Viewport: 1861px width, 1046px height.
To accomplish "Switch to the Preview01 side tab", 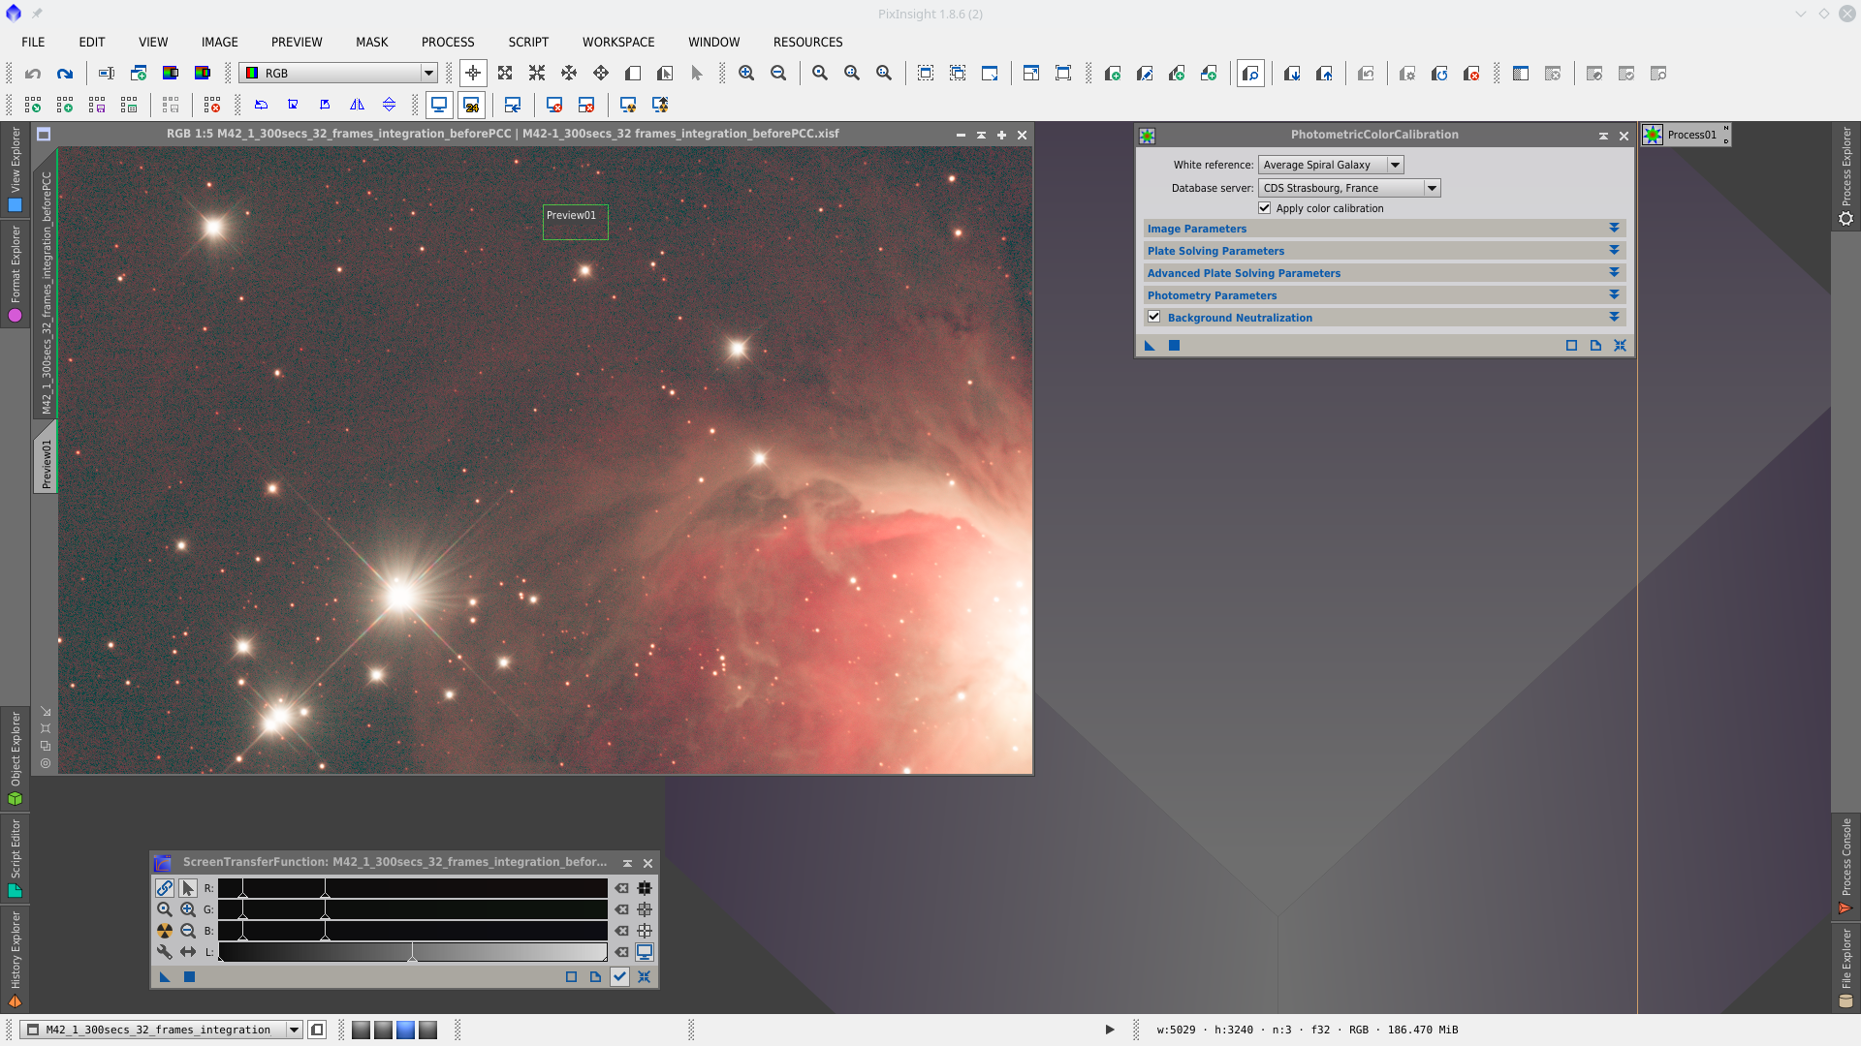I will pos(46,463).
